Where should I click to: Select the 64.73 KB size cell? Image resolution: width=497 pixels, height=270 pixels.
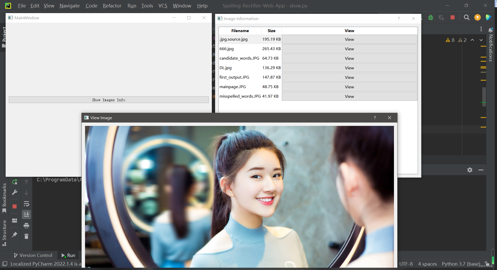click(272, 58)
